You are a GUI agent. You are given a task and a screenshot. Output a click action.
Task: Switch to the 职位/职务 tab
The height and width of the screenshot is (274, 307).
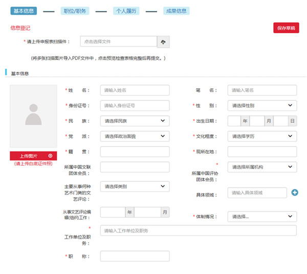[x=74, y=10]
